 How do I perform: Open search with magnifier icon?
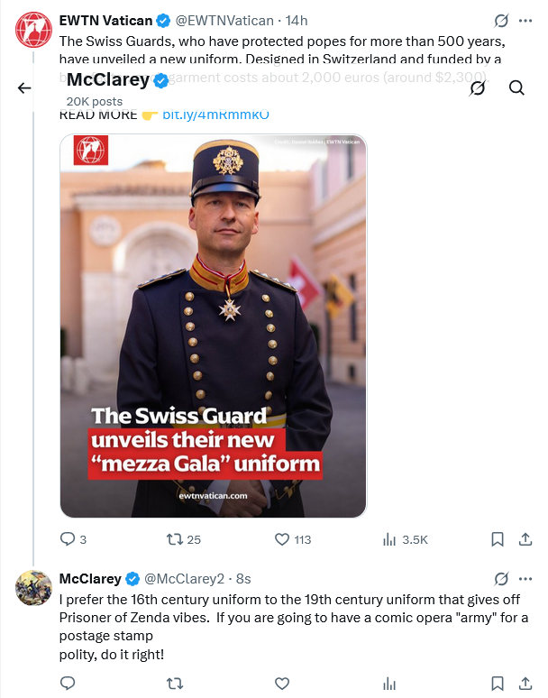(x=516, y=87)
